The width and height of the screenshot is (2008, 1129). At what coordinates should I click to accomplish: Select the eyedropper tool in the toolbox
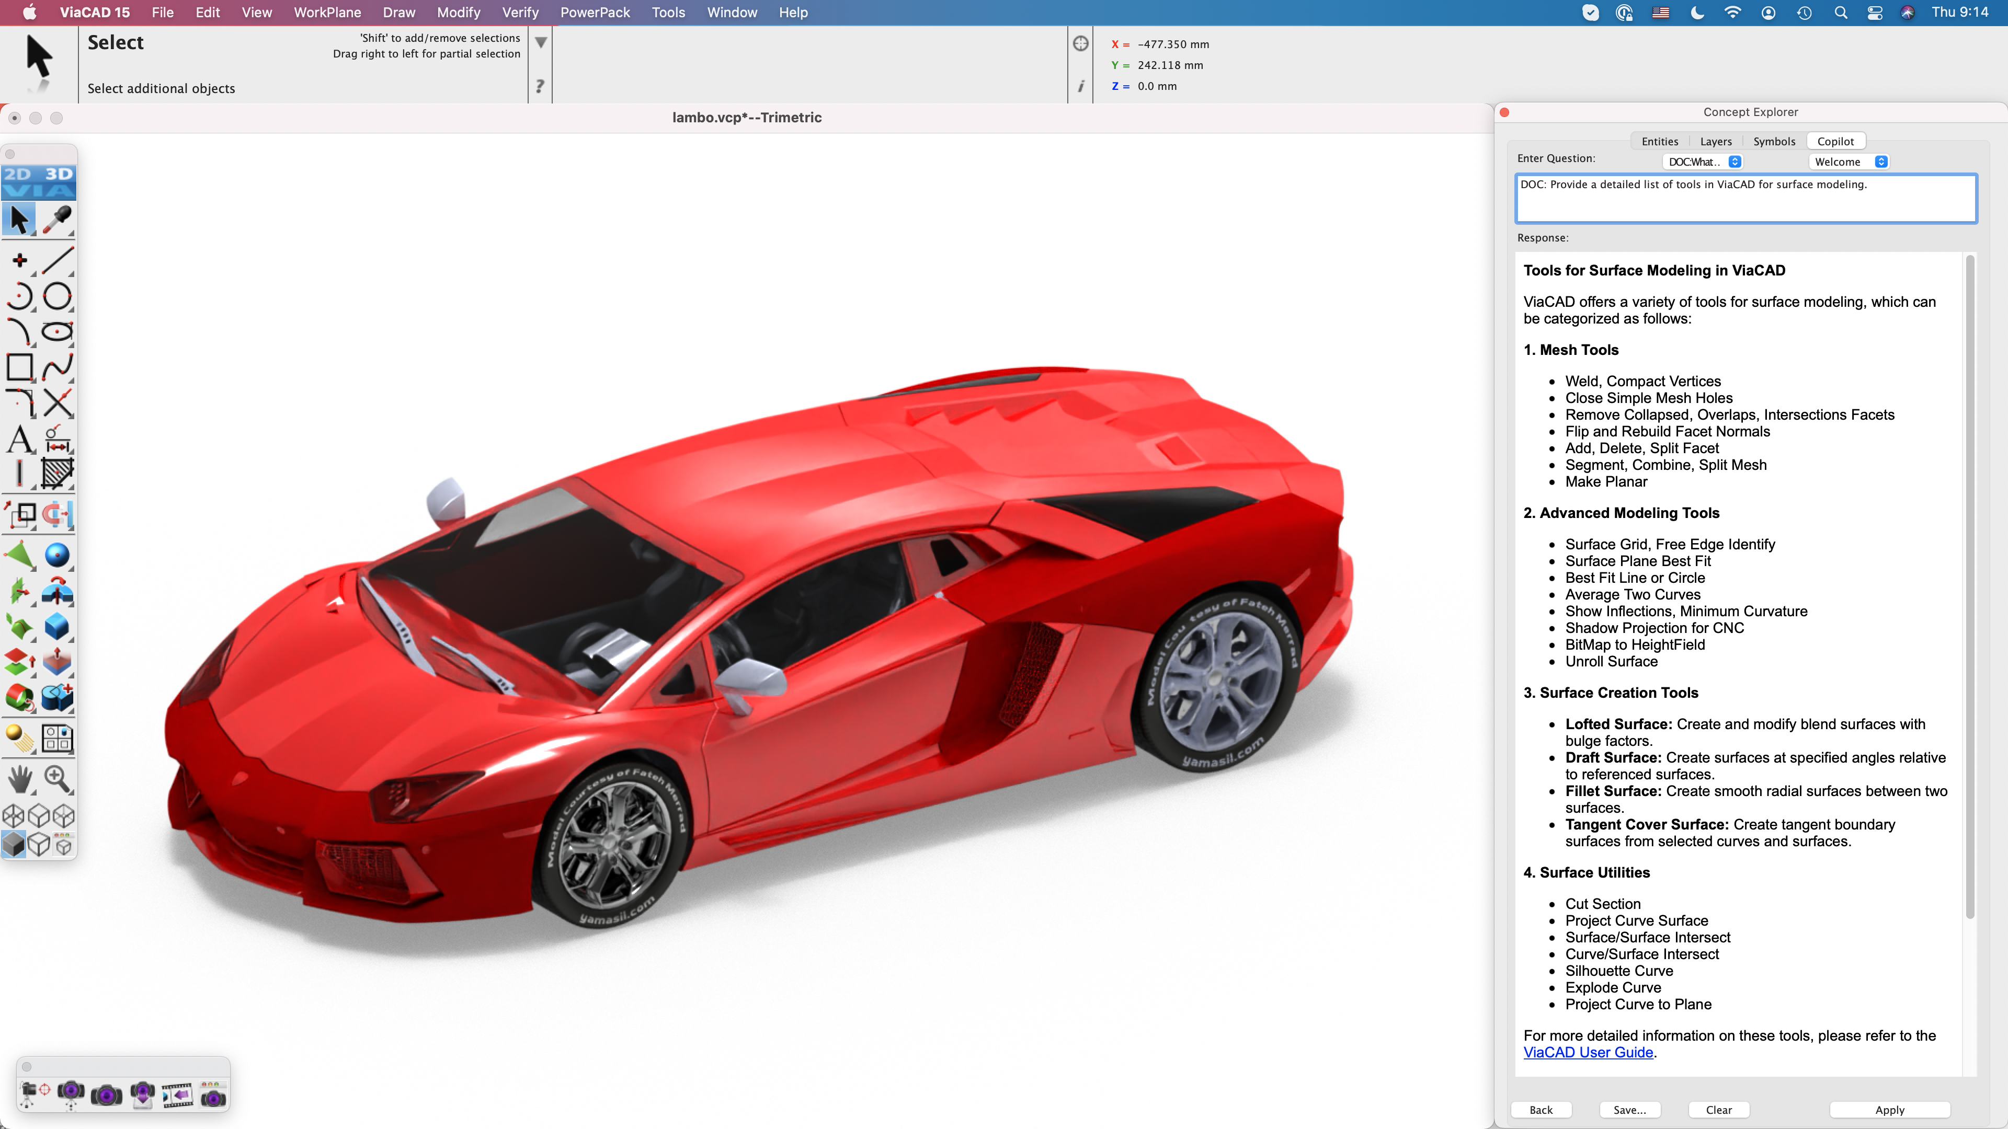tap(57, 220)
